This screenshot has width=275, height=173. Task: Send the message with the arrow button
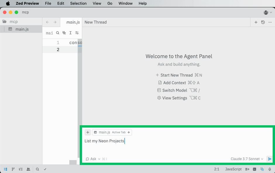(269, 159)
